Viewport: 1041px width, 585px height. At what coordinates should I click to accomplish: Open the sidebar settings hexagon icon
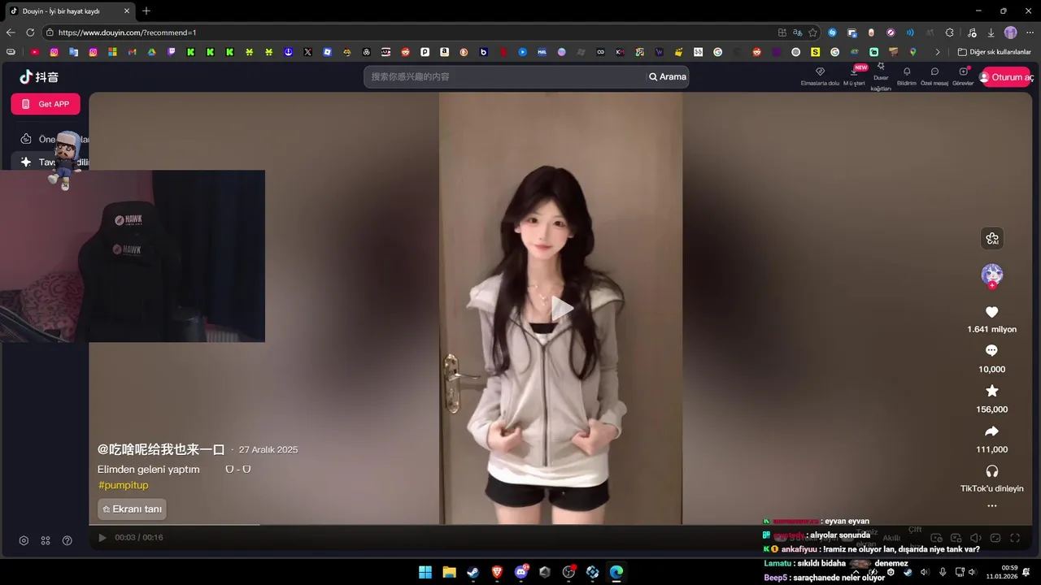point(24,540)
